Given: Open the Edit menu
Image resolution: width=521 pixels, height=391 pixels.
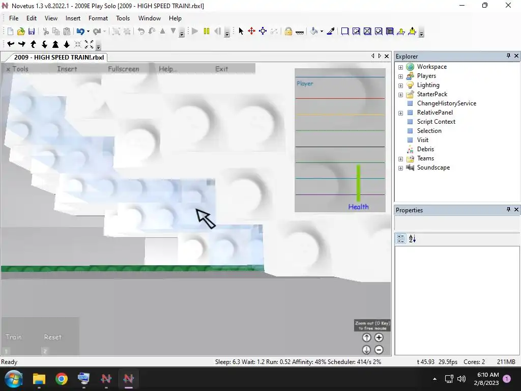Looking at the screenshot, I should tap(32, 18).
